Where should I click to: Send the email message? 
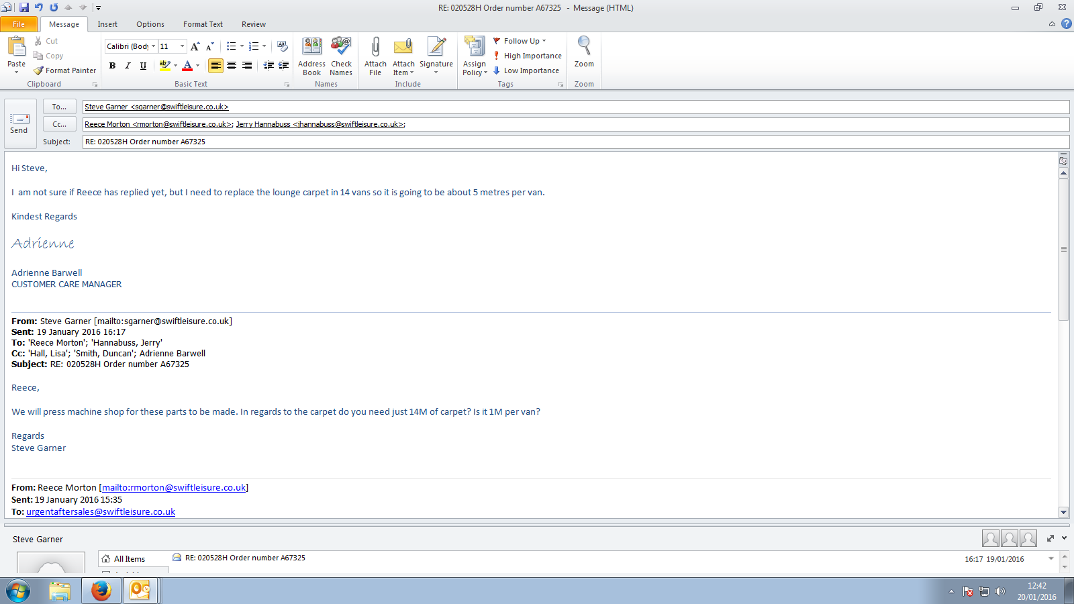pyautogui.click(x=19, y=123)
